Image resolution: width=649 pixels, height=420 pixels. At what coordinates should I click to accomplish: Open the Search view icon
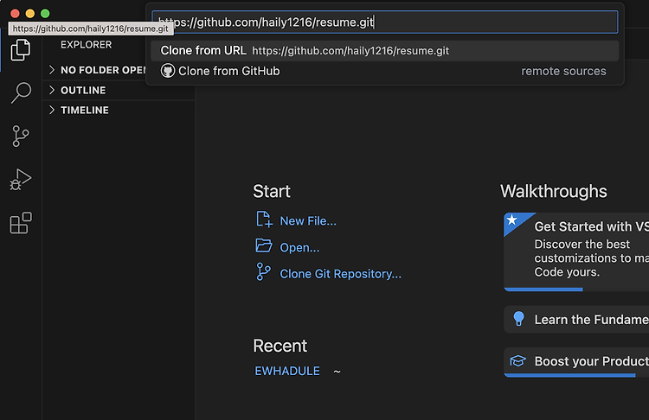pyautogui.click(x=20, y=92)
